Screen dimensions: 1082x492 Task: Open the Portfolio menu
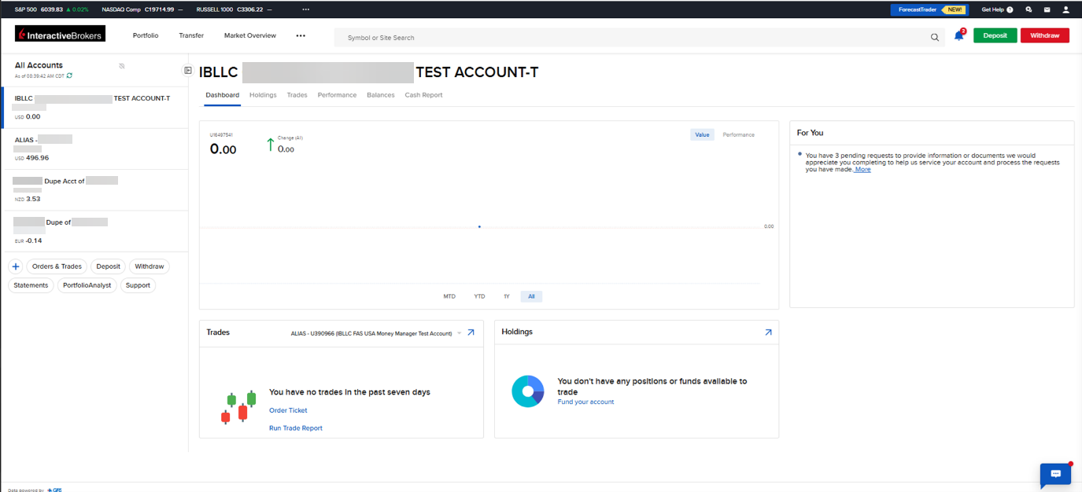click(146, 35)
